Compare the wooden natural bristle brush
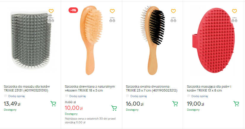The height and width of the screenshot is (129, 245). pyautogui.click(x=112, y=20)
